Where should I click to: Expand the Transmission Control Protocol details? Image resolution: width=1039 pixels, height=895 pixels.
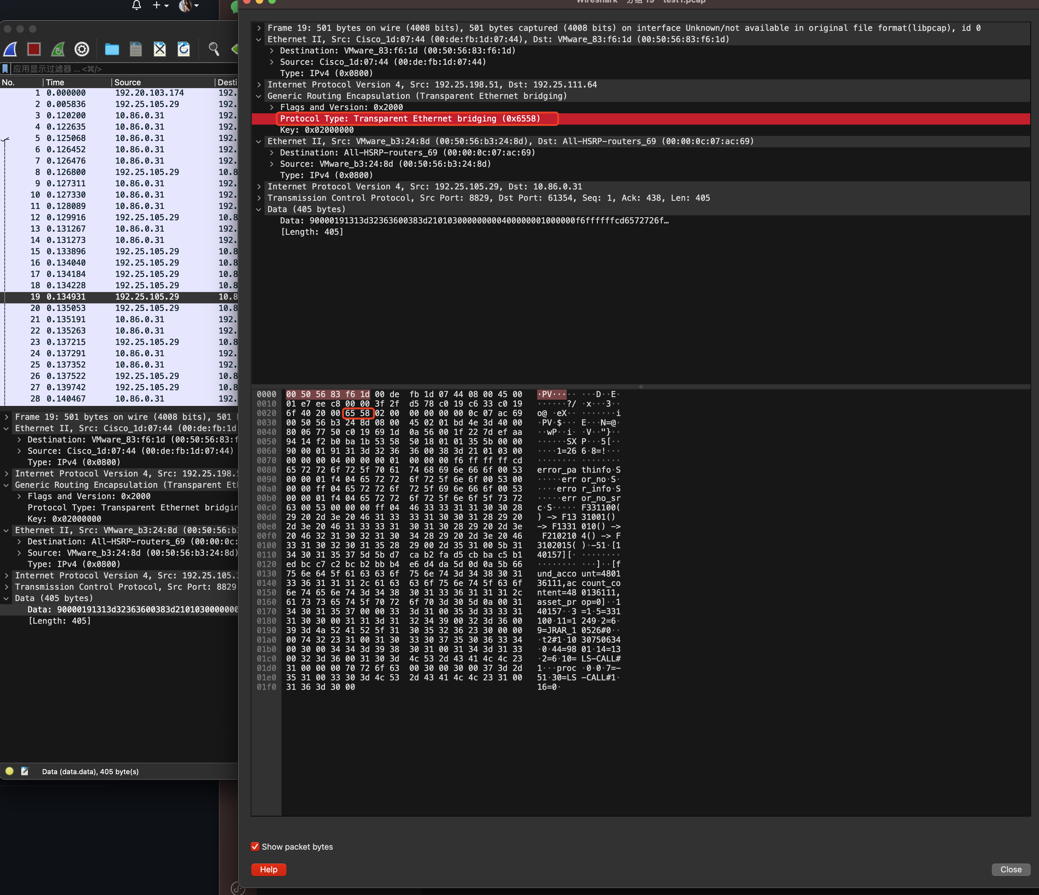[259, 198]
